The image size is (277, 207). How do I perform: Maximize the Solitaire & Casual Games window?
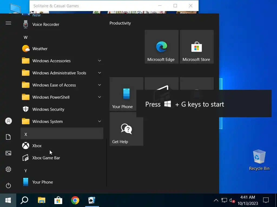(x=175, y=6)
